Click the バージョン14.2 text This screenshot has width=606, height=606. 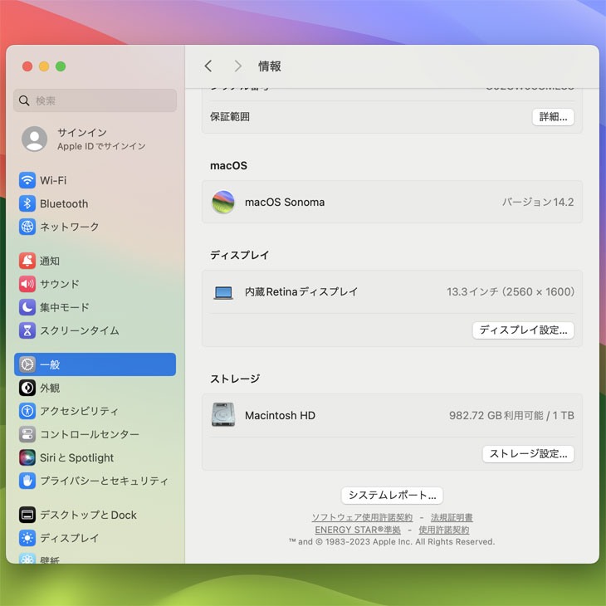[538, 202]
